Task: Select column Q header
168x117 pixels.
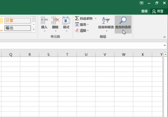Action: click(11, 54)
